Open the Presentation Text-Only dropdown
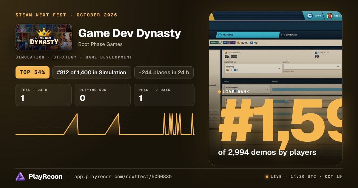358x188 pixels. 253,68
